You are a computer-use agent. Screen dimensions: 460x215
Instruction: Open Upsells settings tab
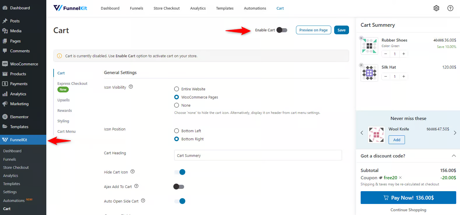[64, 100]
